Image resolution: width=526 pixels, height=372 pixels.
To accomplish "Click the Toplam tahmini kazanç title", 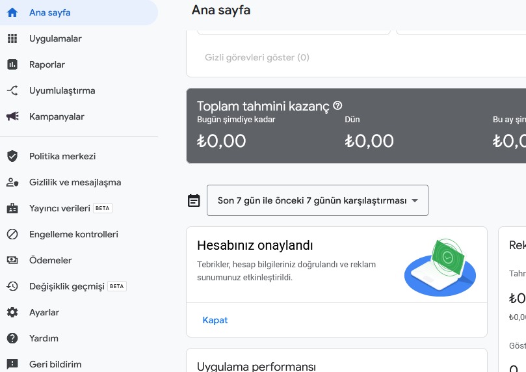I will (263, 106).
